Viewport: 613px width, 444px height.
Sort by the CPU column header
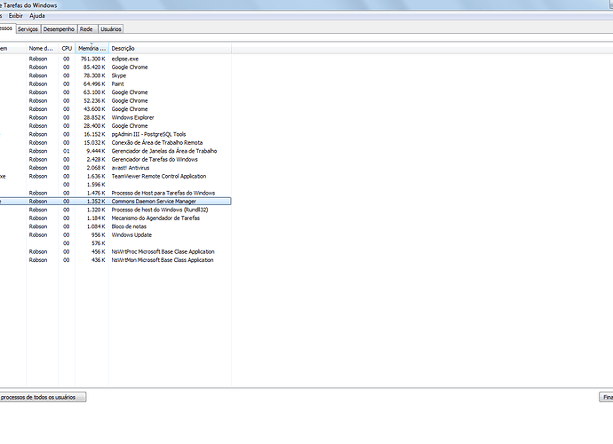point(67,49)
